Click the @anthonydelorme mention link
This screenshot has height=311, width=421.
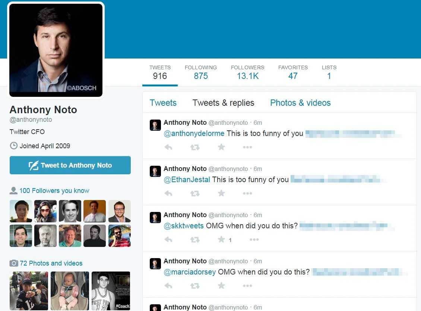coord(194,133)
